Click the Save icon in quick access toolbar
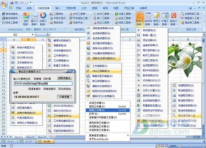 (12, 2)
